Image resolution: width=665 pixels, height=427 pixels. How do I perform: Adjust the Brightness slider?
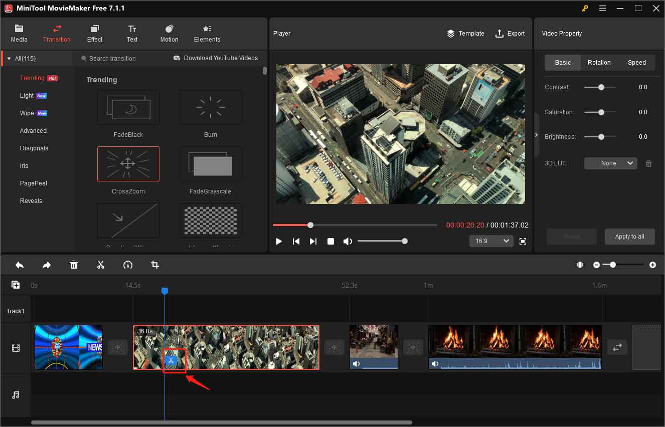pyautogui.click(x=600, y=137)
